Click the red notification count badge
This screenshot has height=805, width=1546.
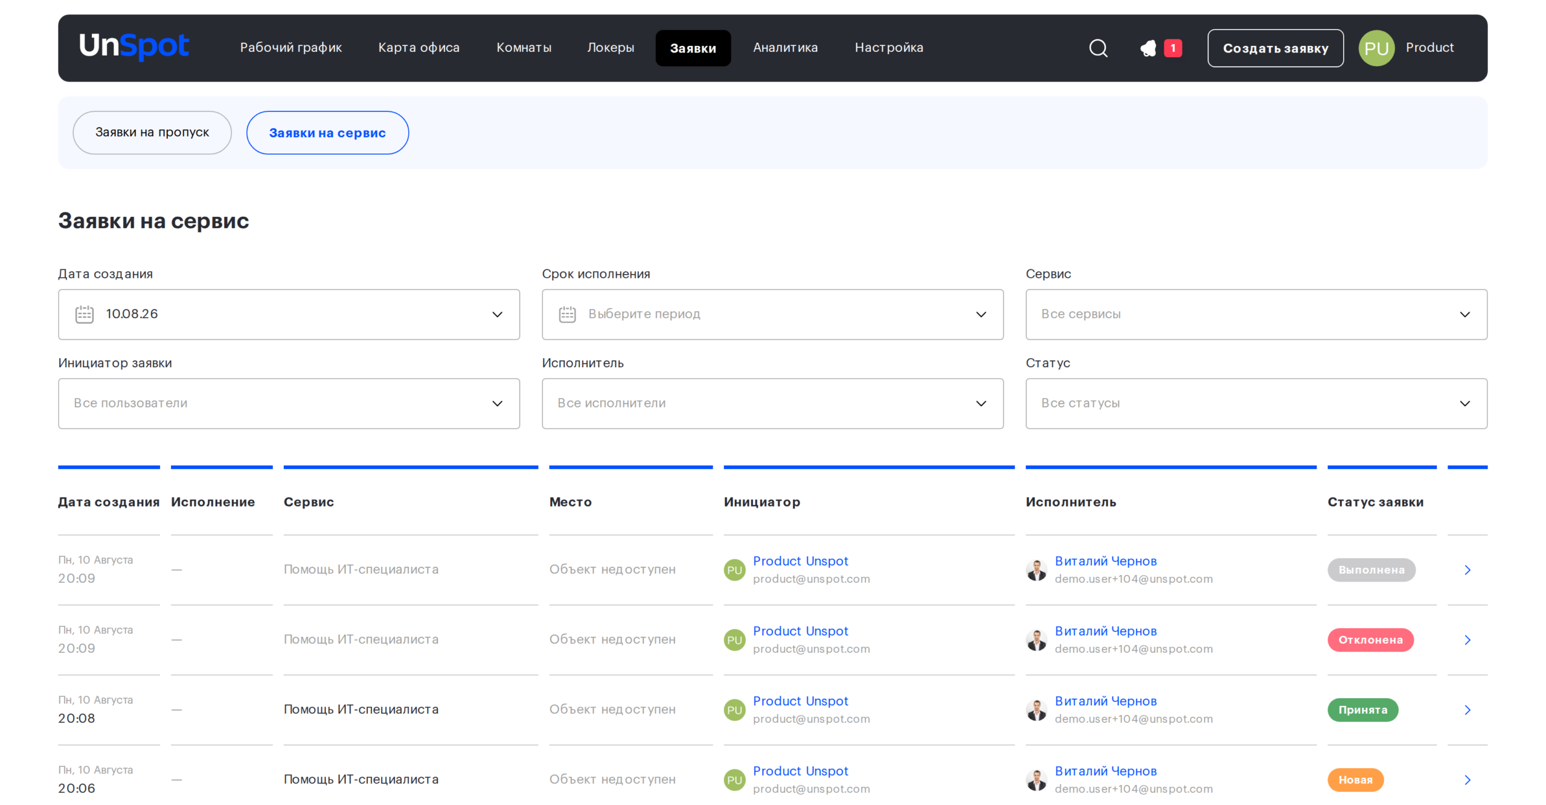[x=1173, y=48]
